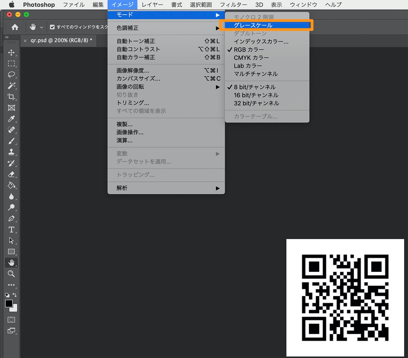Select the Type tool

[11, 230]
